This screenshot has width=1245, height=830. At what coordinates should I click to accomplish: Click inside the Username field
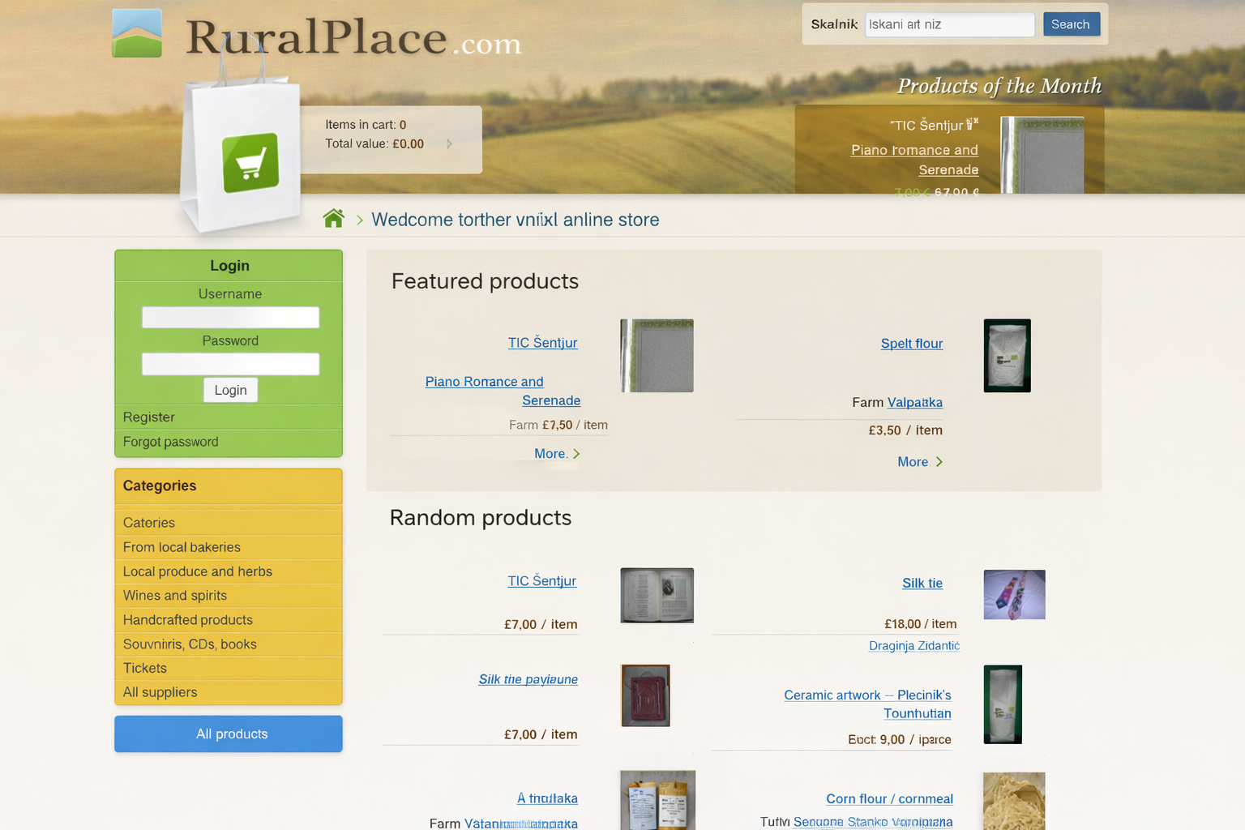[x=230, y=317]
